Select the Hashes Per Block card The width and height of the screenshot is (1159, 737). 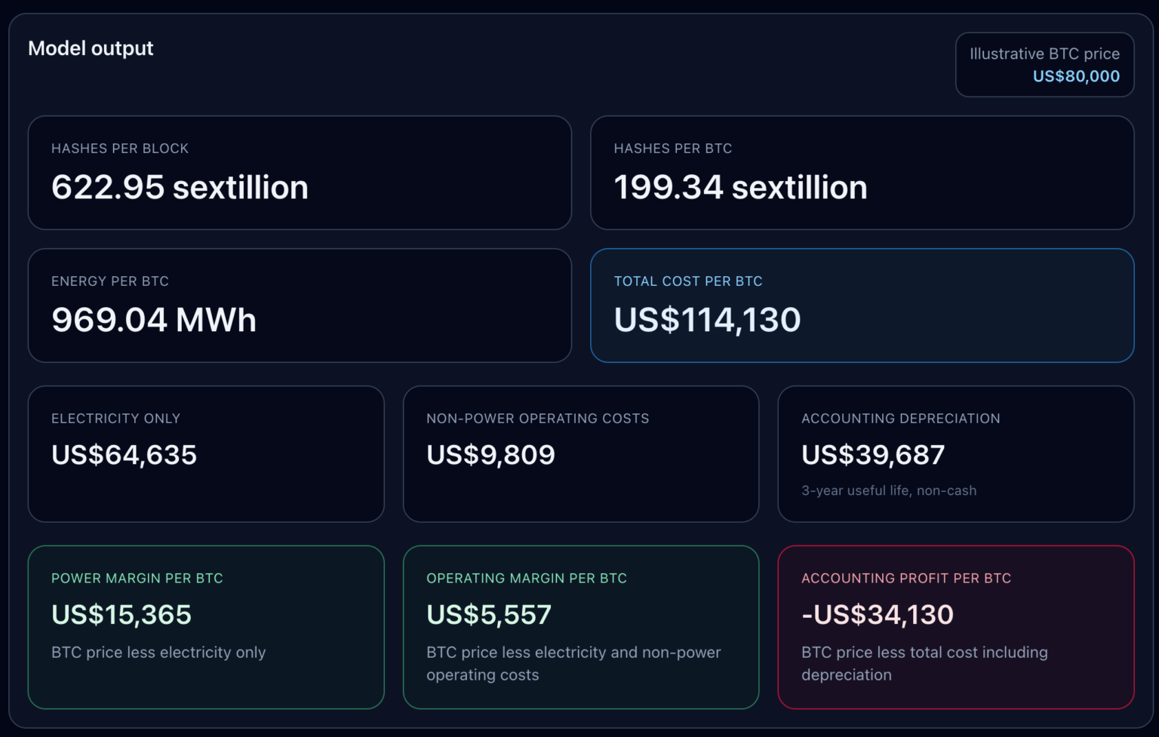click(x=300, y=172)
